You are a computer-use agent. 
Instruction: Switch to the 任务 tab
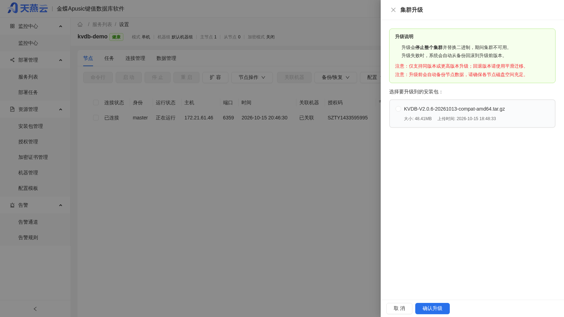[x=109, y=58]
